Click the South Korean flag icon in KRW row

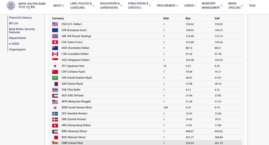click(x=55, y=108)
